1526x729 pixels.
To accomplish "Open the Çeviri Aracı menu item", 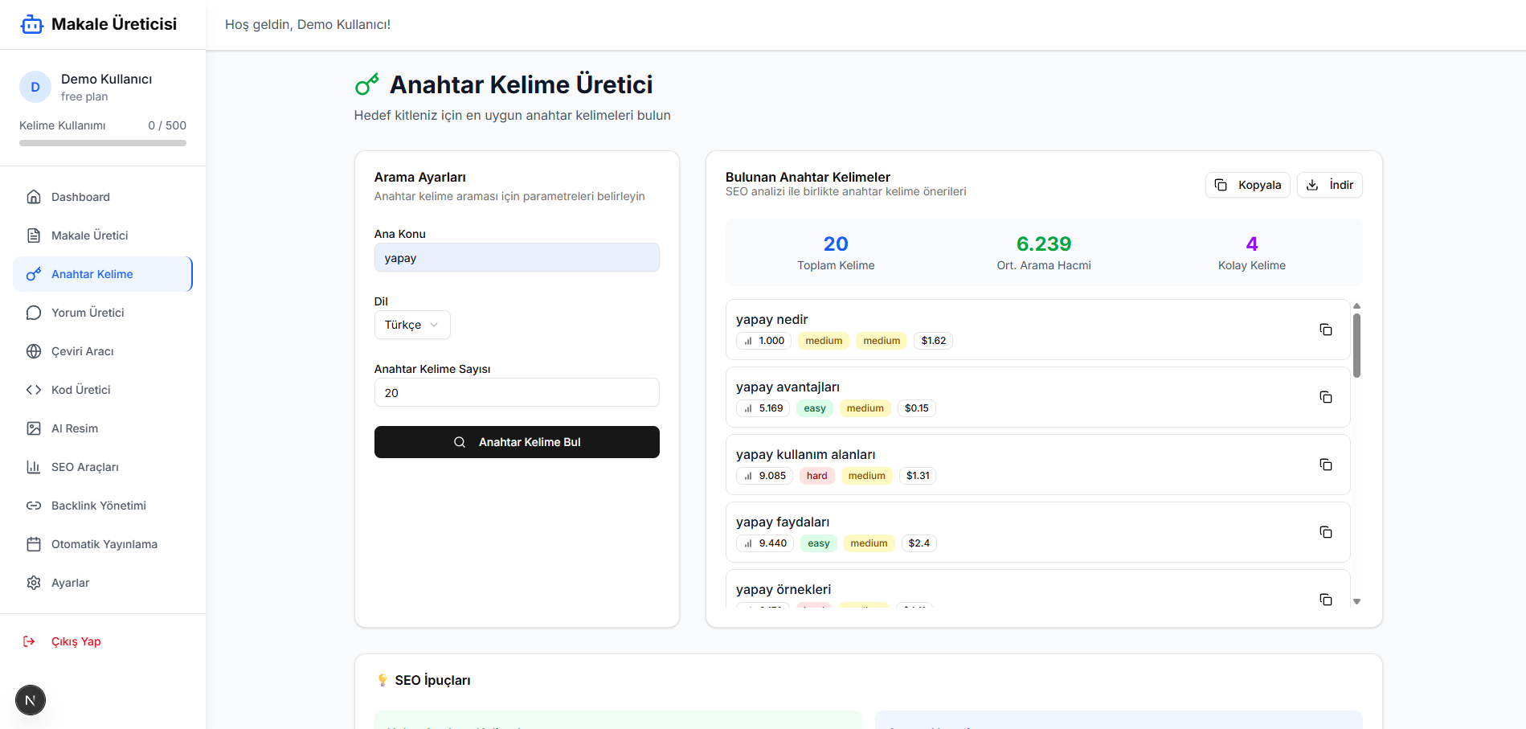I will (103, 351).
